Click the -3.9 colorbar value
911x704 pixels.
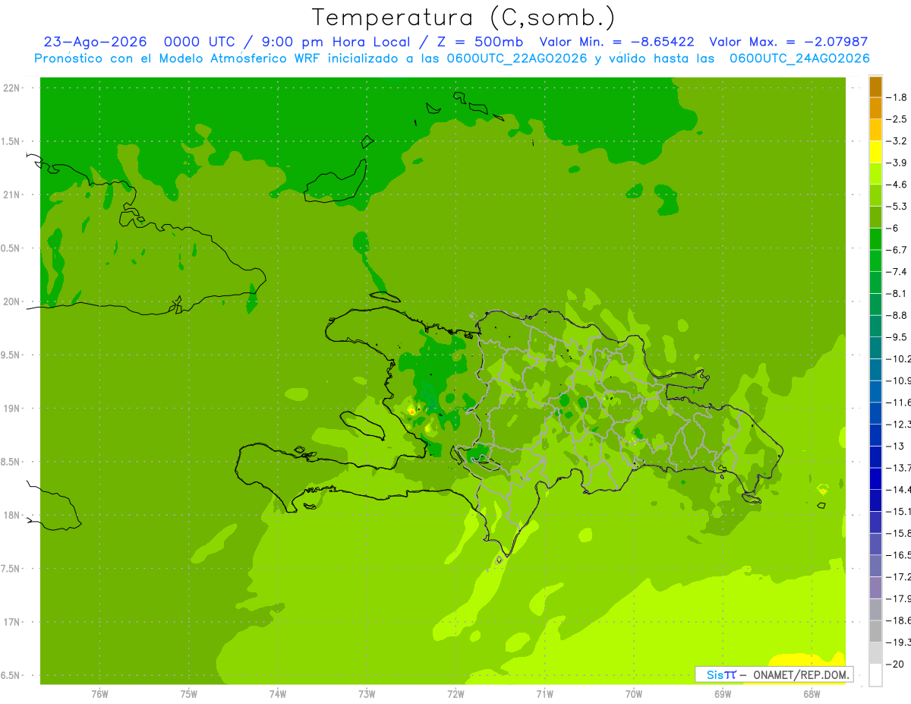(x=896, y=163)
